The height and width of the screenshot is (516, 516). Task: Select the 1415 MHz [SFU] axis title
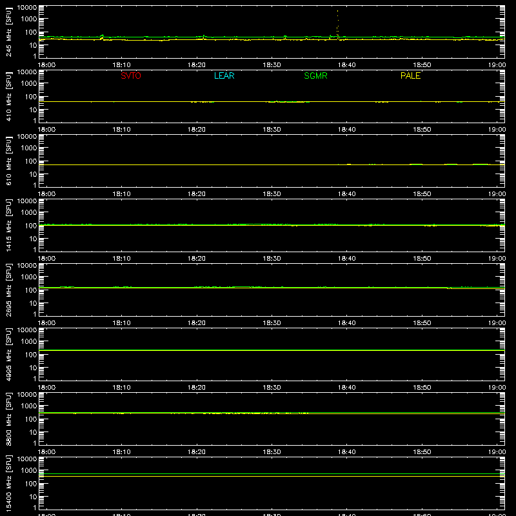tap(9, 225)
